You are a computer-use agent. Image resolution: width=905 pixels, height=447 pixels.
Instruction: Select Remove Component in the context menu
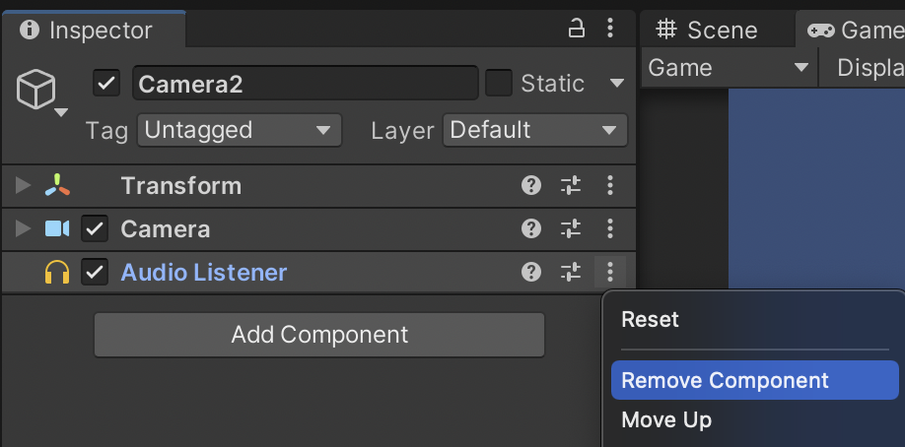[725, 380]
